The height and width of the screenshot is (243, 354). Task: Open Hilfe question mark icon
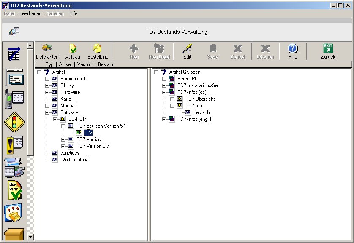[x=292, y=49]
